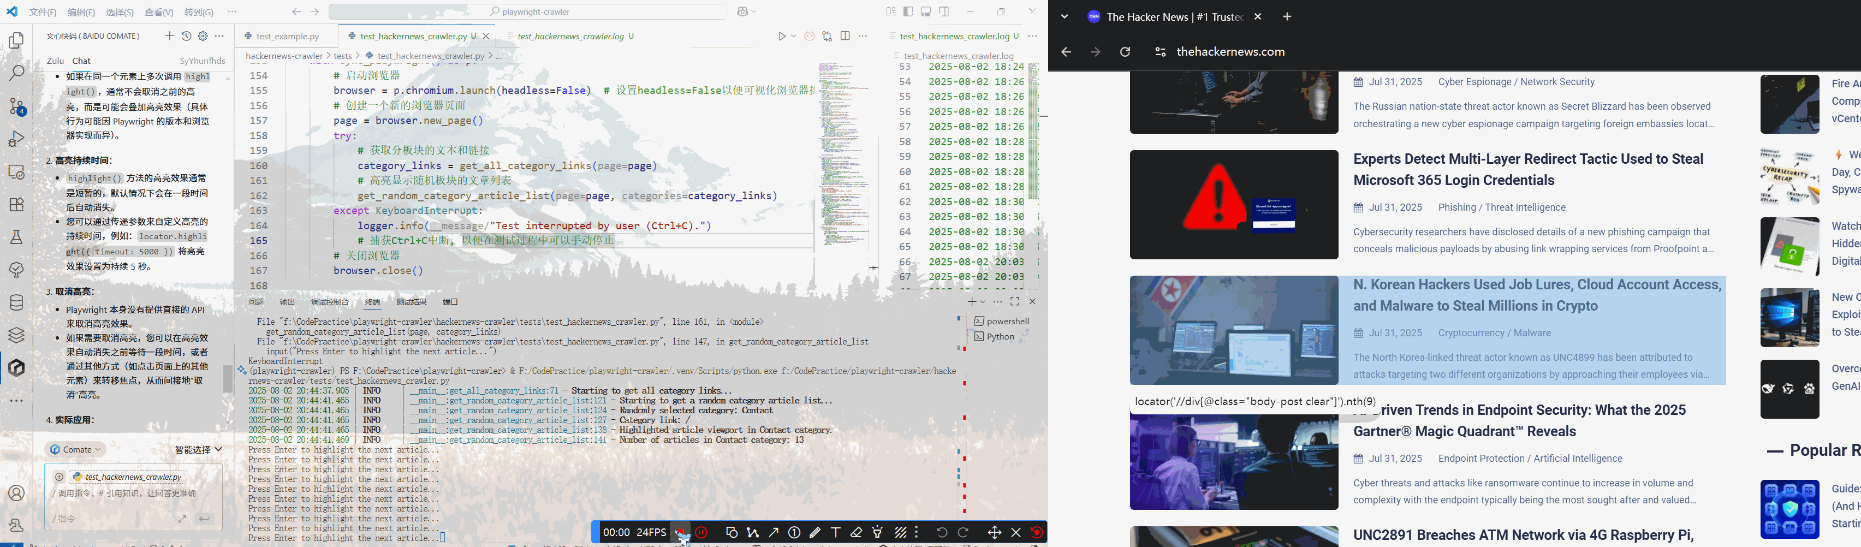Open the Extensions view in activity bar

click(x=16, y=204)
